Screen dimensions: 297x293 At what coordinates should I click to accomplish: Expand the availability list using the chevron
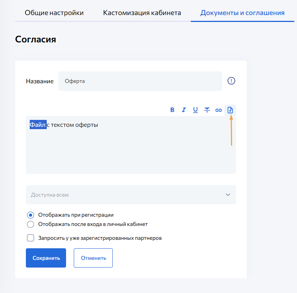[228, 195]
